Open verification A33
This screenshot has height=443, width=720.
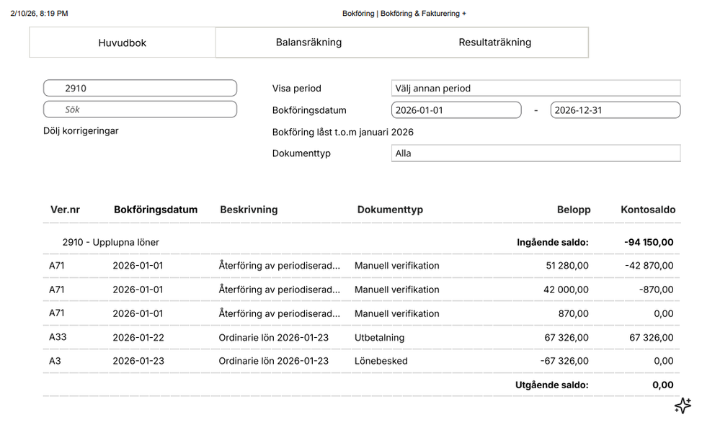click(361, 337)
